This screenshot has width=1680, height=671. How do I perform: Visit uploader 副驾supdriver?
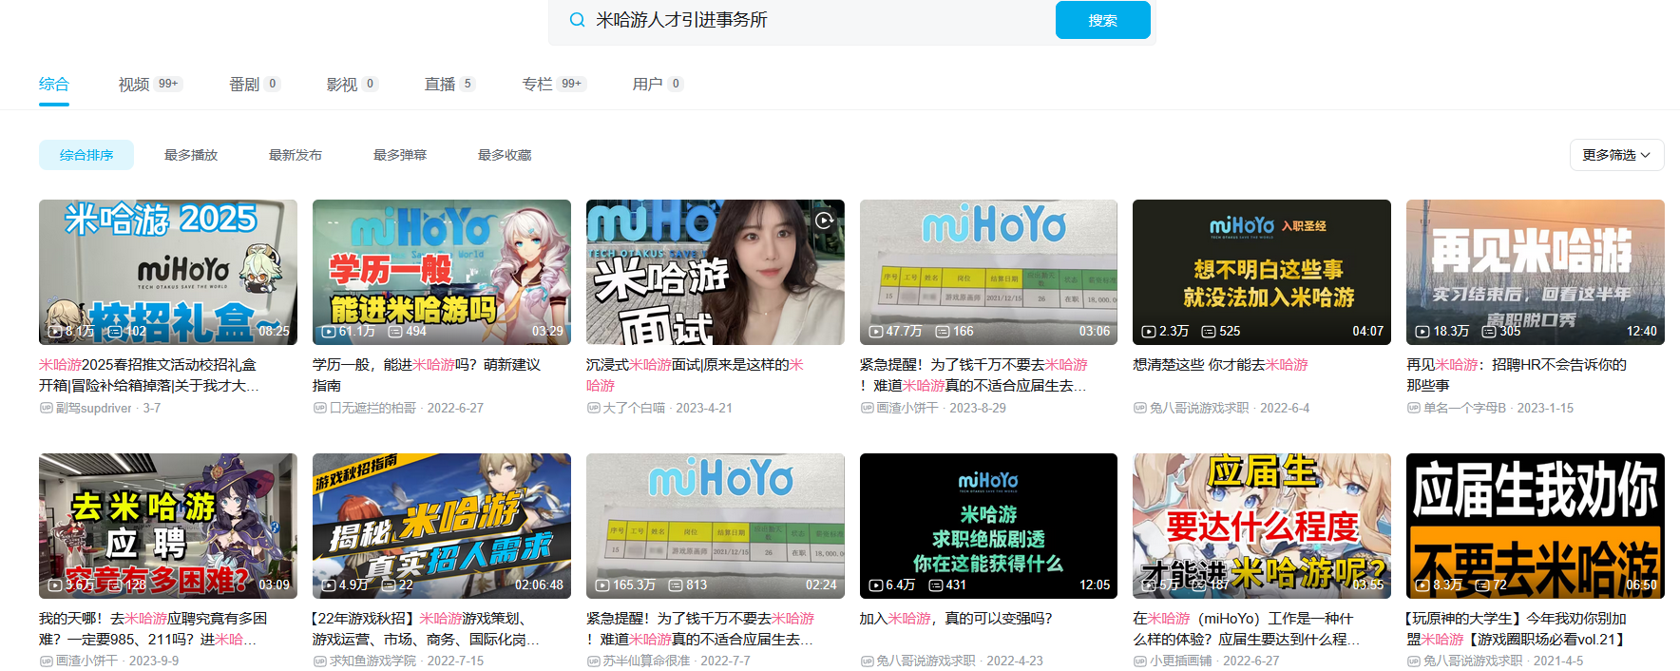[94, 408]
